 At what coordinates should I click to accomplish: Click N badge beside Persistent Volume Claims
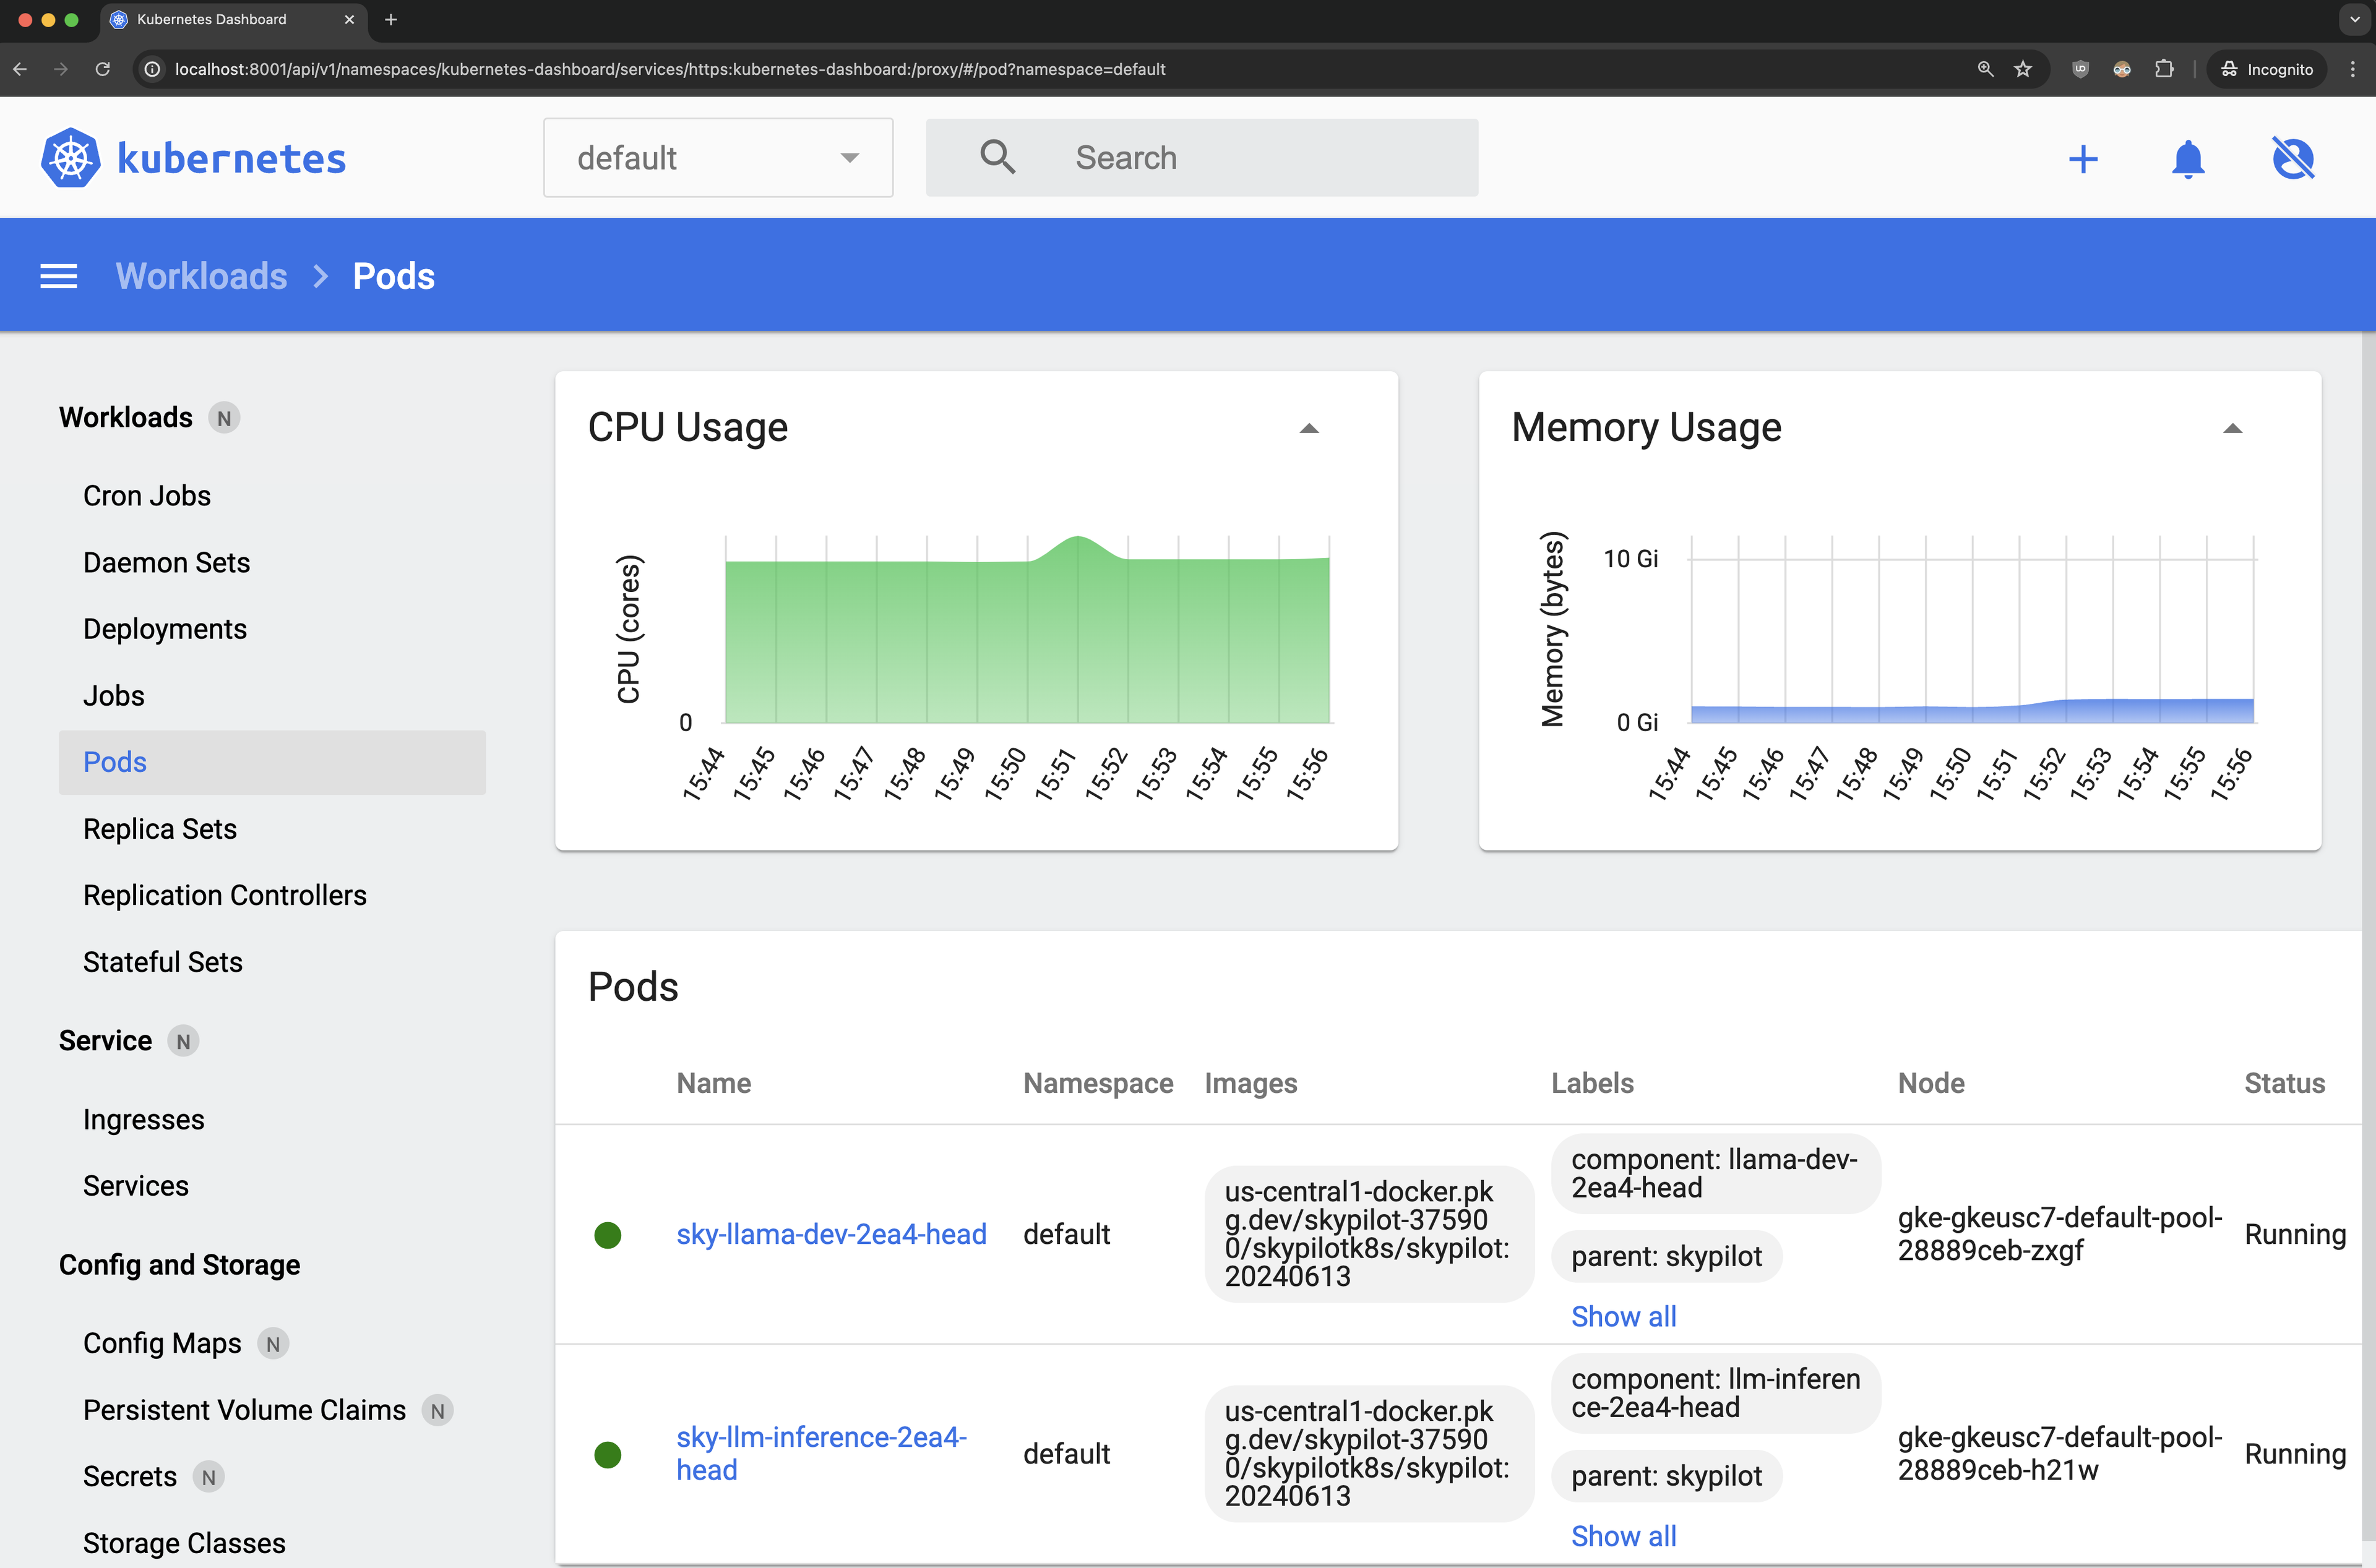click(x=437, y=1411)
